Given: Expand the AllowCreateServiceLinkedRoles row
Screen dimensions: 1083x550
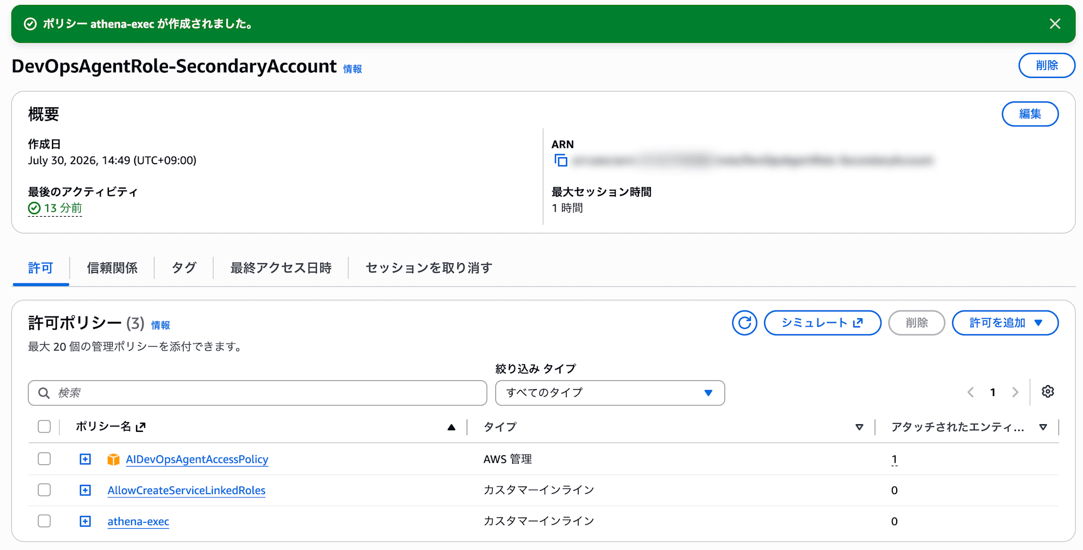Looking at the screenshot, I should [85, 490].
